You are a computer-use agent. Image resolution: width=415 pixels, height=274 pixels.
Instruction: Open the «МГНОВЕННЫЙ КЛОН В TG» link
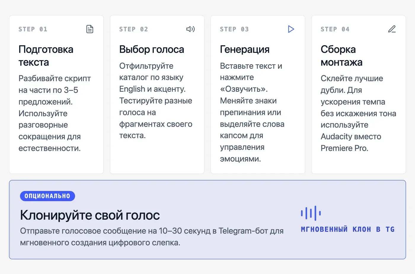pos(348,229)
